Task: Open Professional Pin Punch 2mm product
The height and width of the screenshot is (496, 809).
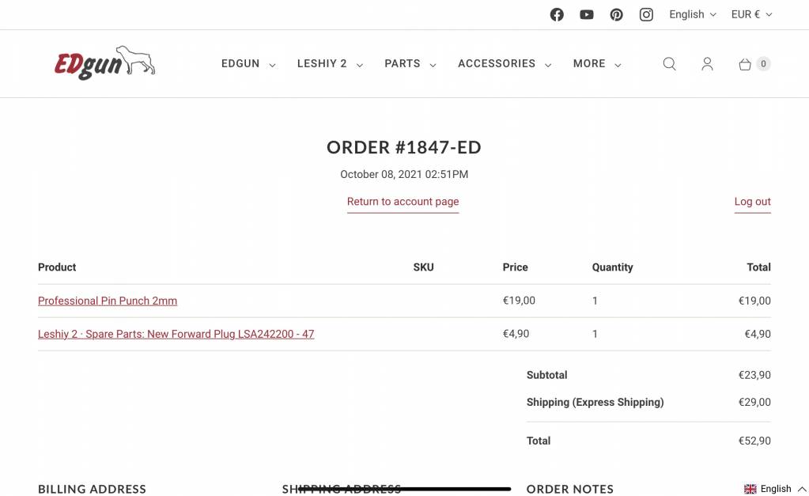Action: coord(108,301)
